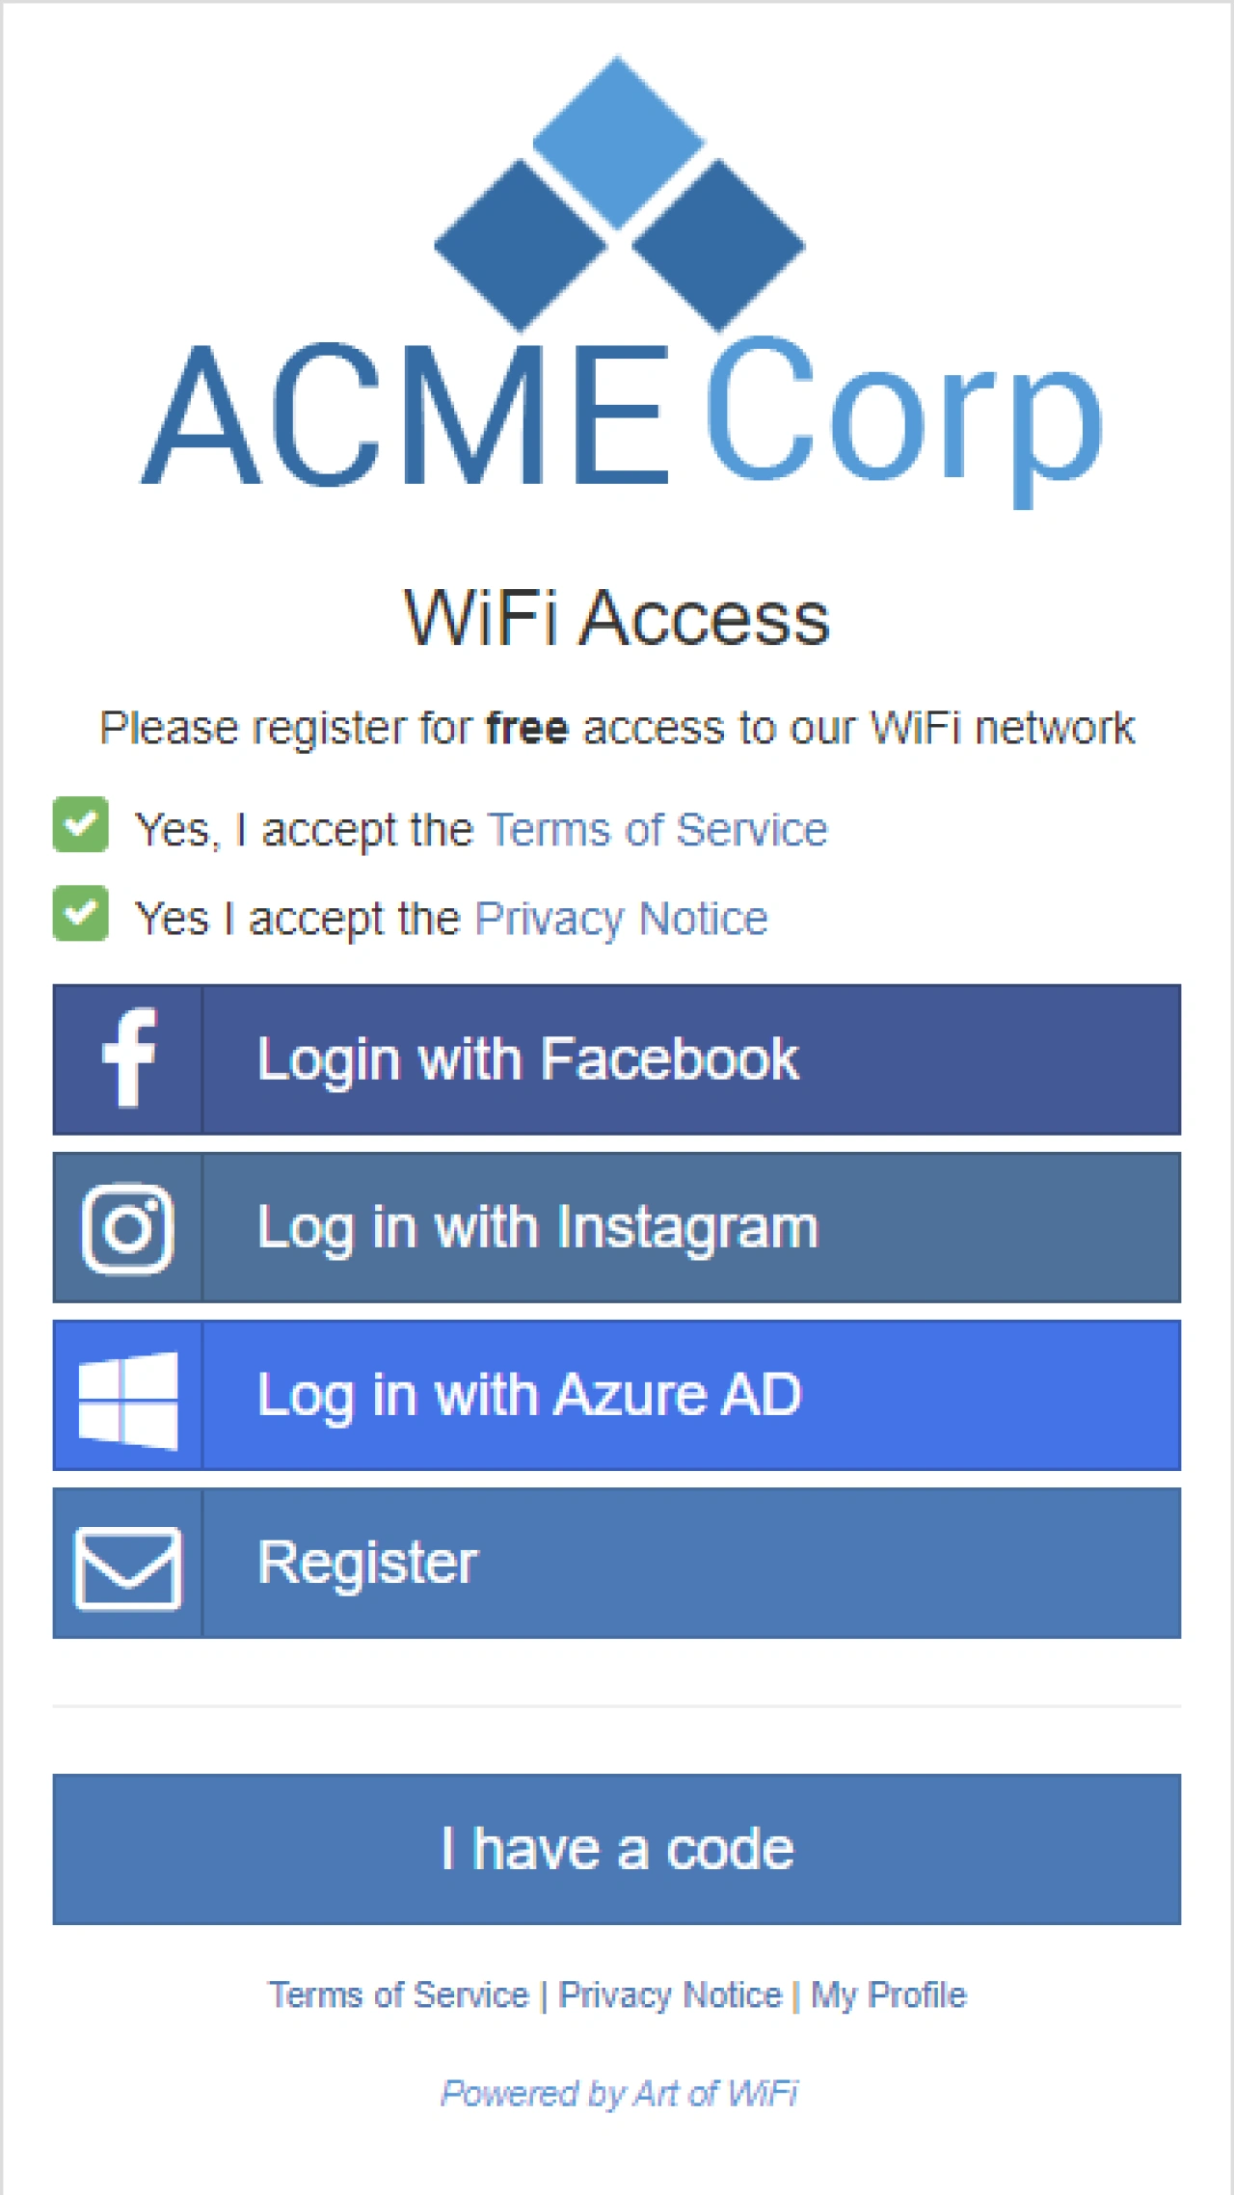Select the Instagram camera icon
Image resolution: width=1234 pixels, height=2195 pixels.
pyautogui.click(x=128, y=1227)
